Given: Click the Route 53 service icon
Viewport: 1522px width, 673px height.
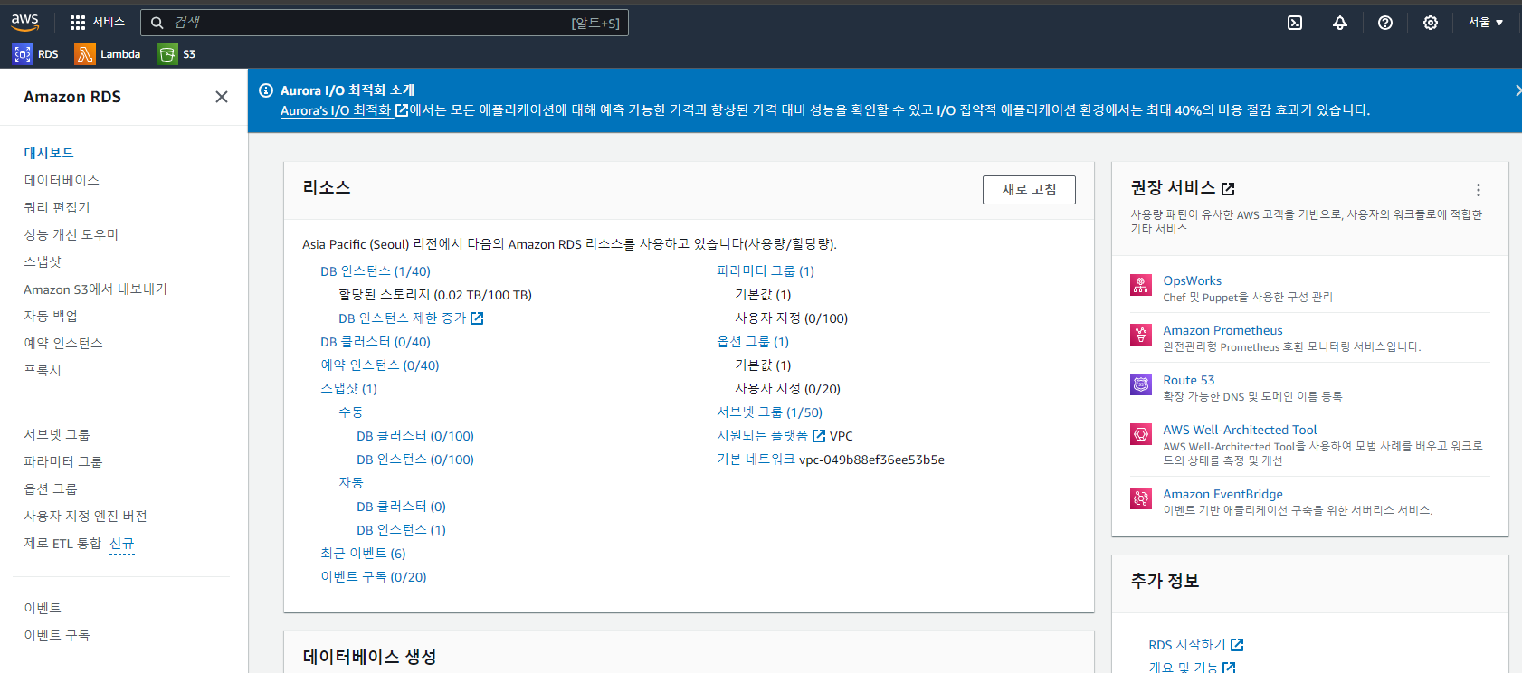Looking at the screenshot, I should [1141, 384].
